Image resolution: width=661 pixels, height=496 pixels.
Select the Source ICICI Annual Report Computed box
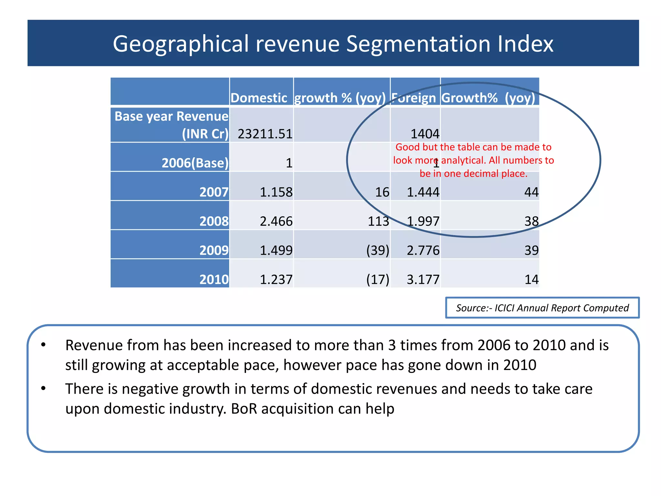point(542,308)
